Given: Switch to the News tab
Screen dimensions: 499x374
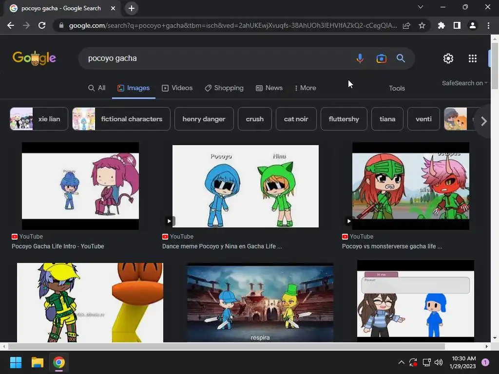Looking at the screenshot, I should (269, 88).
